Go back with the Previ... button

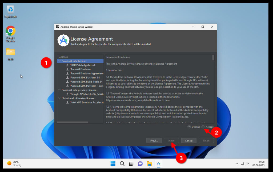tap(154, 141)
